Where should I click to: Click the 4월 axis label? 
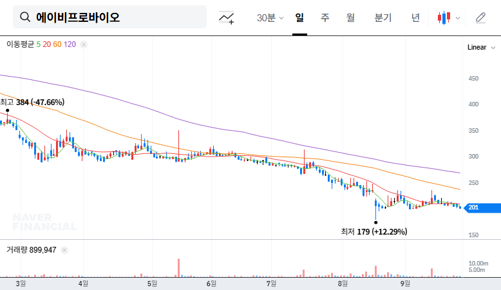84,284
